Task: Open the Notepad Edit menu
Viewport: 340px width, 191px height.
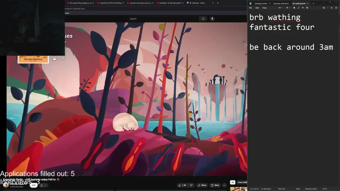Action: [x=257, y=8]
